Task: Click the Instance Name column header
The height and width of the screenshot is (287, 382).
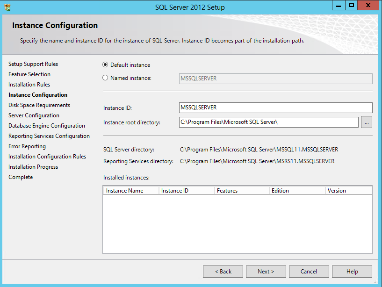Action: [x=131, y=190]
